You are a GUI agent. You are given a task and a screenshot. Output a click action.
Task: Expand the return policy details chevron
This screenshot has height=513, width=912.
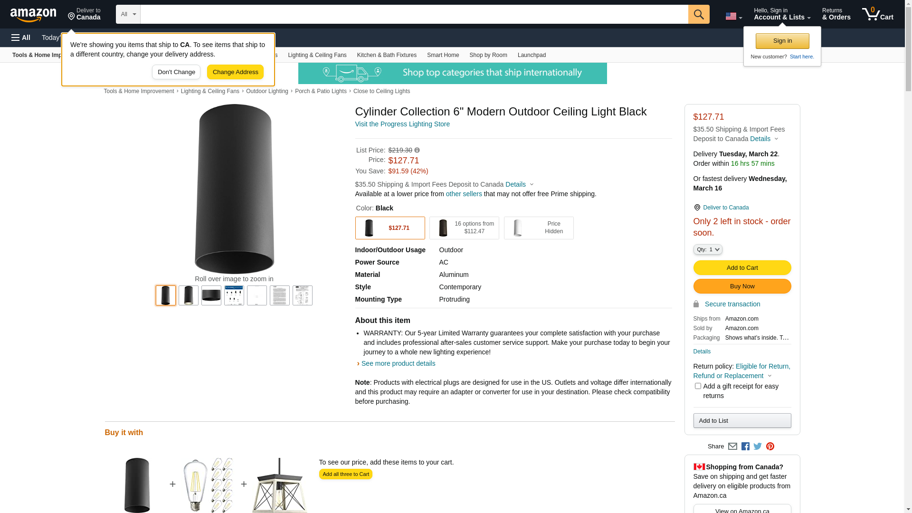770,376
